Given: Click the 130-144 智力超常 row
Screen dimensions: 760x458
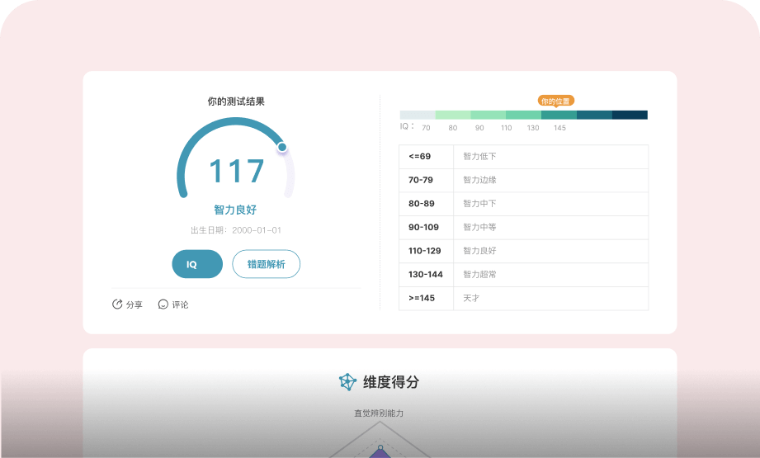Looking at the screenshot, I should [523, 274].
